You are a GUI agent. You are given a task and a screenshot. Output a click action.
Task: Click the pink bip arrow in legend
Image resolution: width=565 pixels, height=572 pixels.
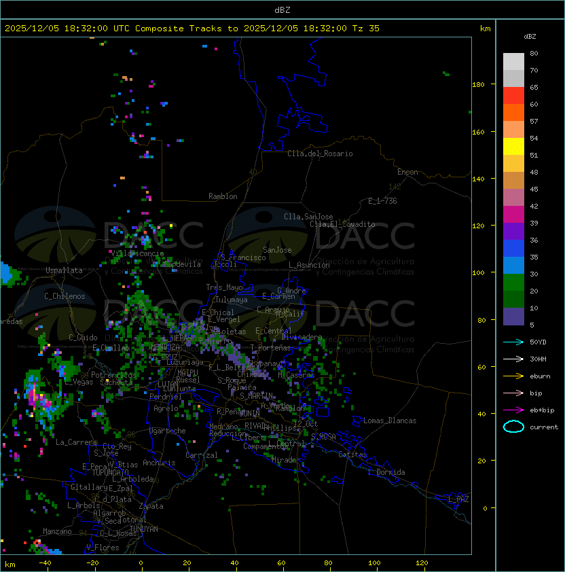click(513, 393)
